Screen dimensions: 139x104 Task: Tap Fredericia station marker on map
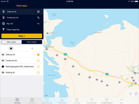[x=48, y=33]
